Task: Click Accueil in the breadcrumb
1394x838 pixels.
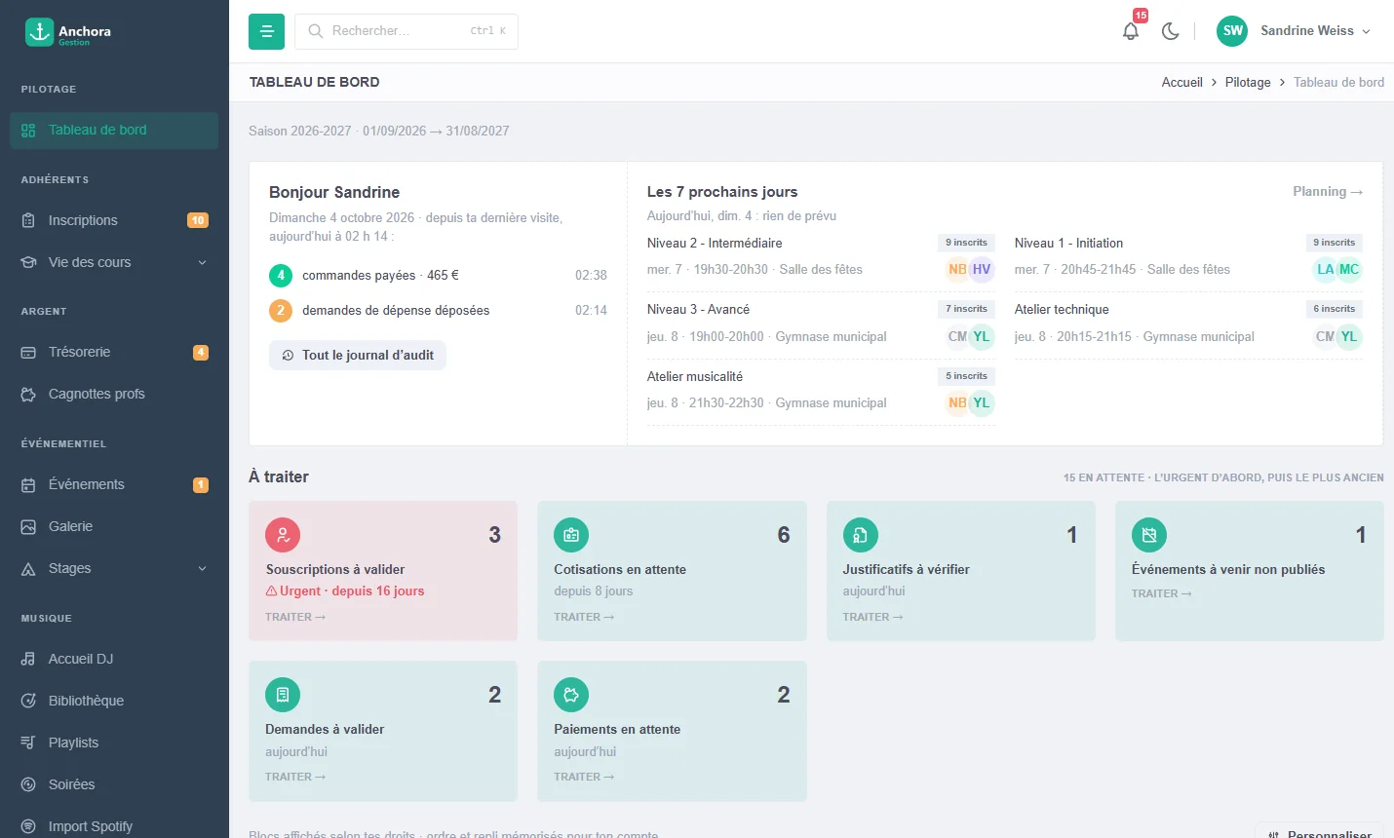Action: pyautogui.click(x=1181, y=83)
